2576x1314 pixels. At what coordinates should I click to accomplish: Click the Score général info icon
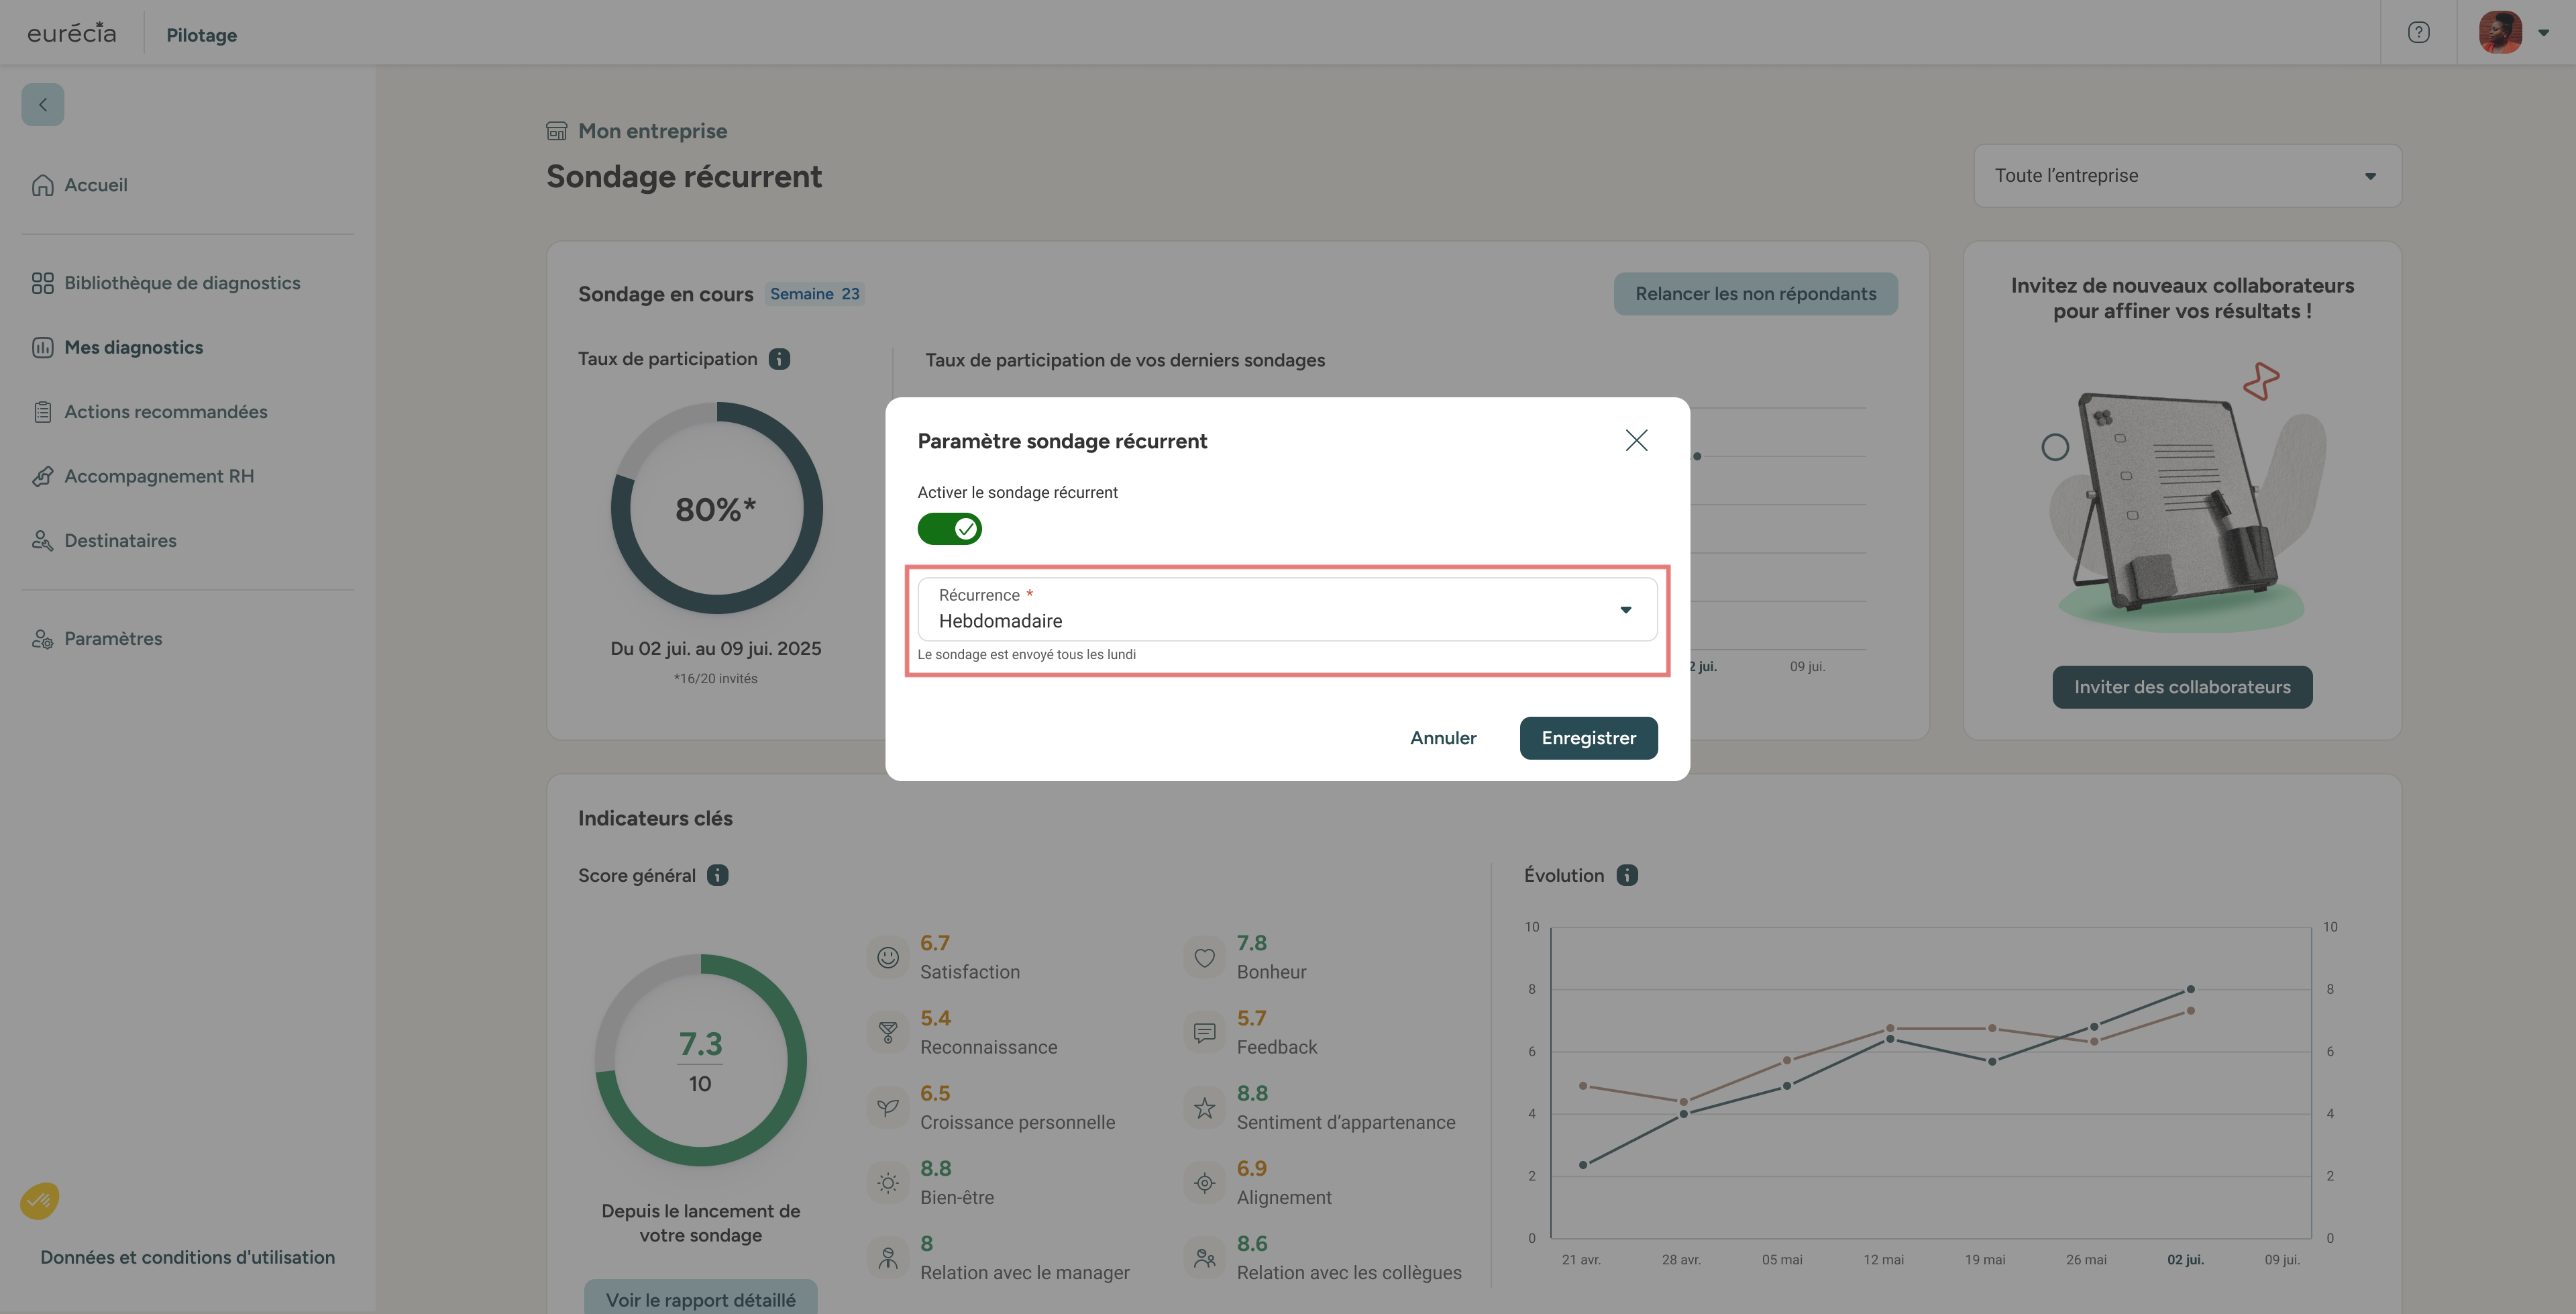coord(717,876)
